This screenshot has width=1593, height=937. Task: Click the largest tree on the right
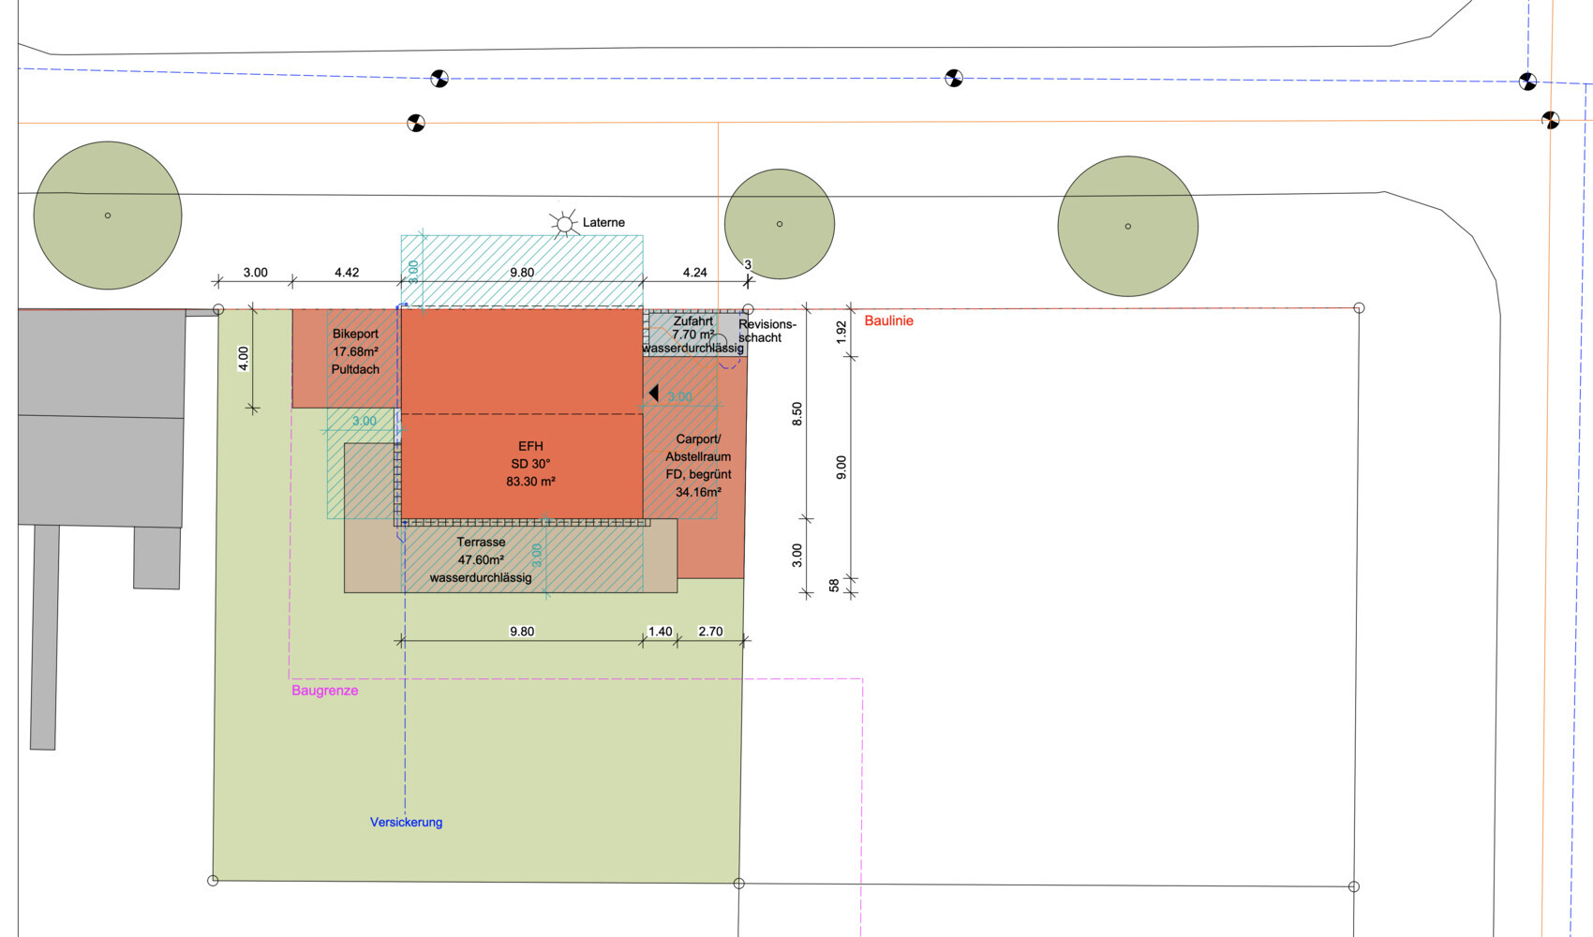coord(1127,226)
